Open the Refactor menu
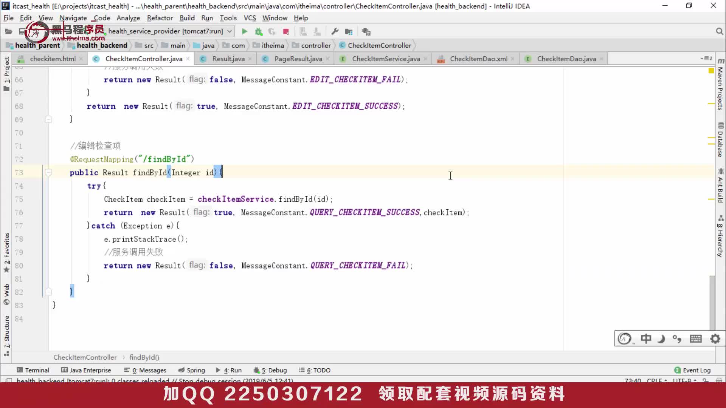The image size is (726, 408). (x=160, y=18)
